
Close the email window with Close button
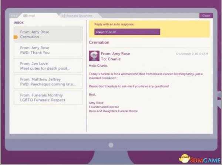pyautogui.click(x=206, y=16)
